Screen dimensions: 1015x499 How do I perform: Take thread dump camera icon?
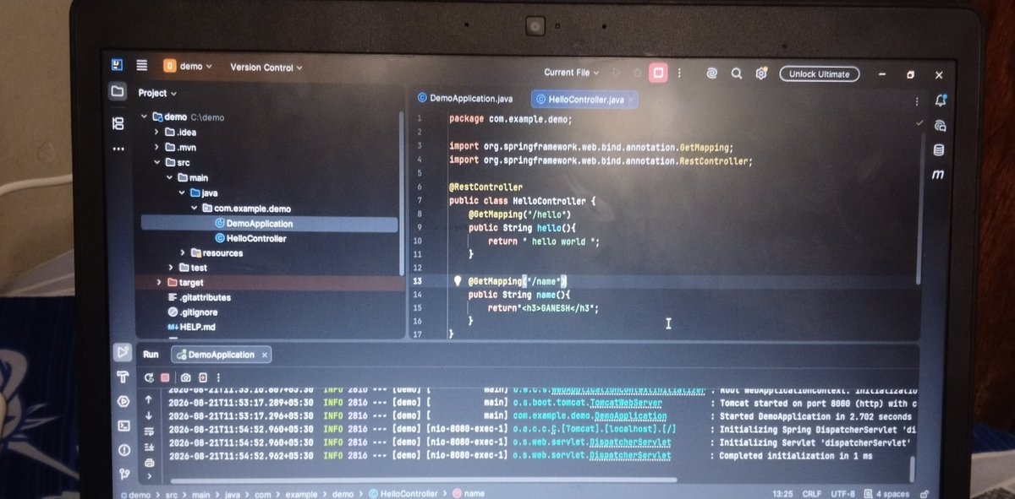186,377
